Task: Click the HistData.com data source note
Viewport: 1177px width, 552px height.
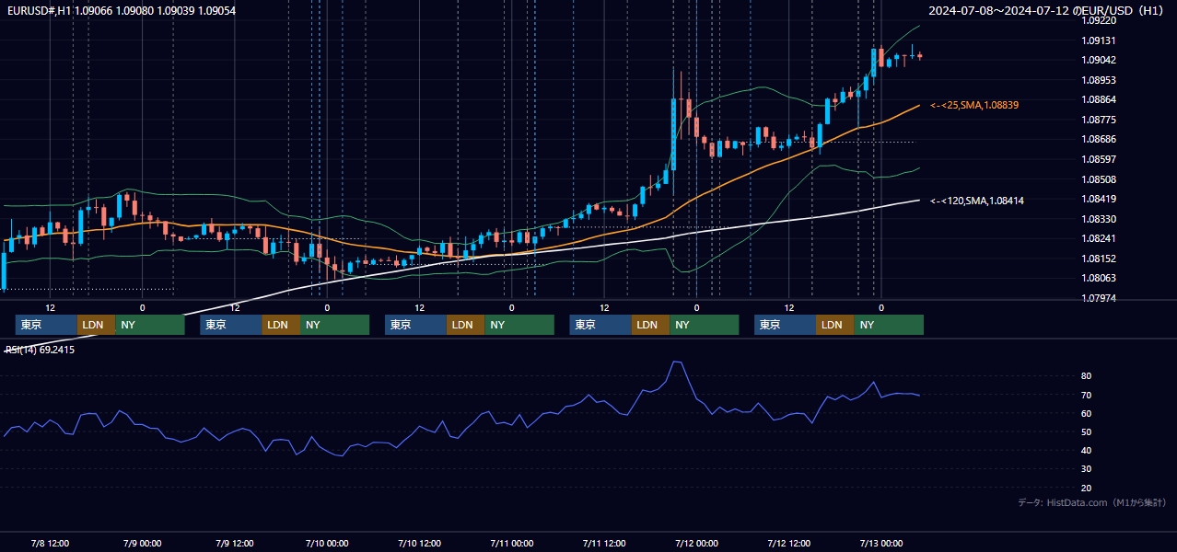Action: tap(1092, 502)
